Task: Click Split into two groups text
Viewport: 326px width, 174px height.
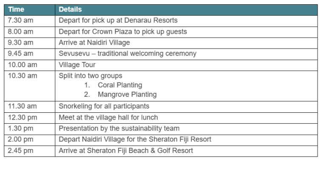Action: (x=90, y=76)
